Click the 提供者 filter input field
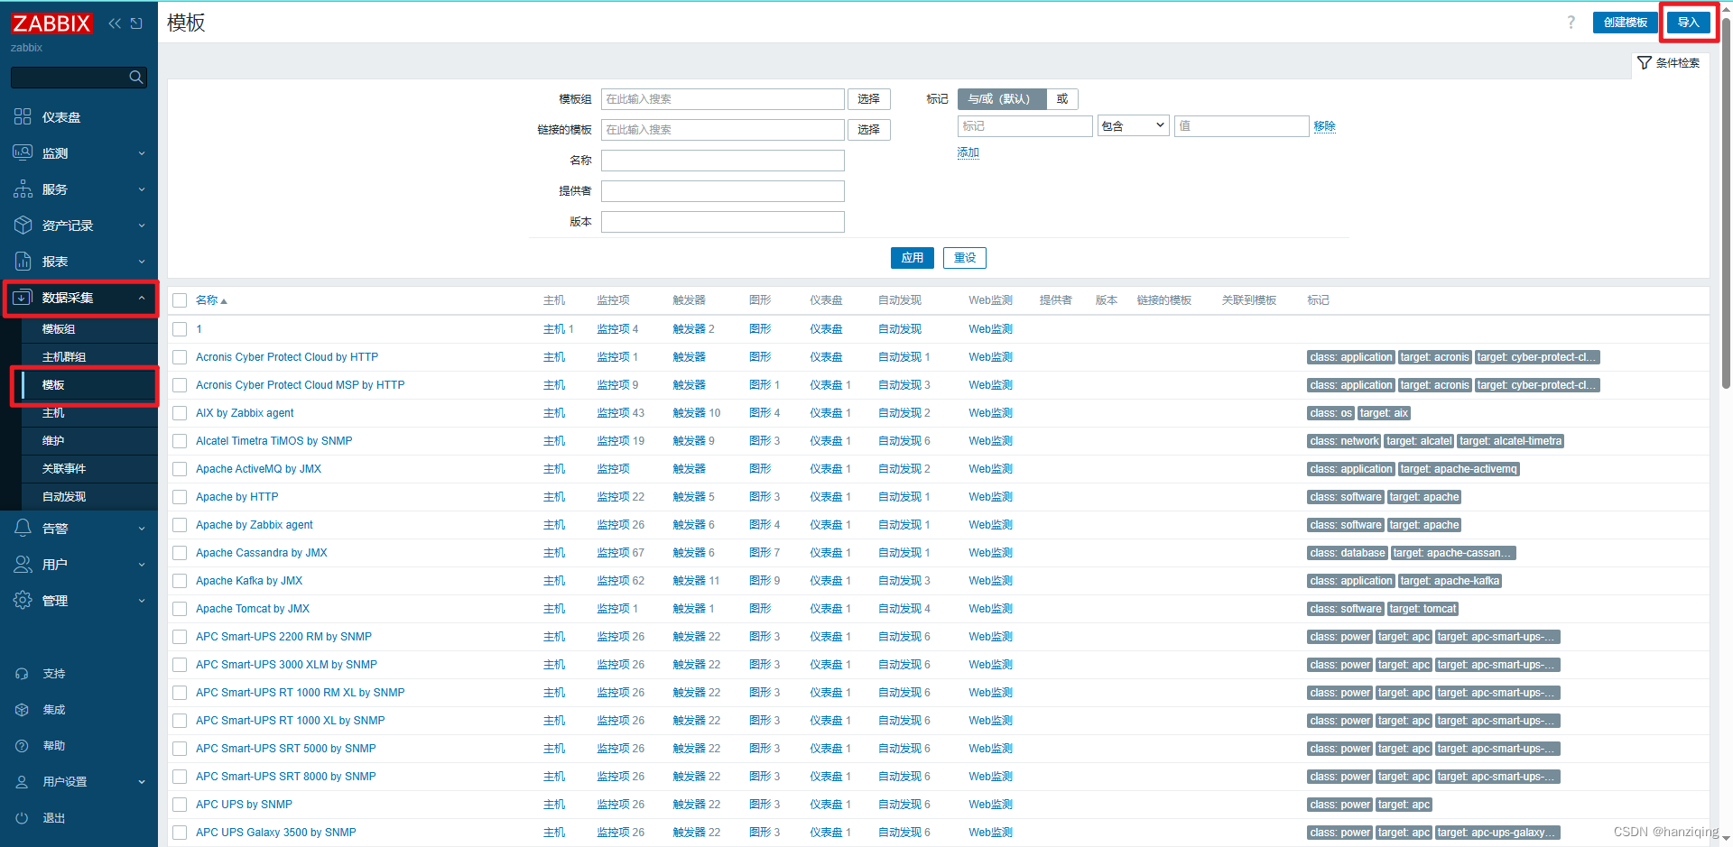The image size is (1733, 847). pos(723,191)
